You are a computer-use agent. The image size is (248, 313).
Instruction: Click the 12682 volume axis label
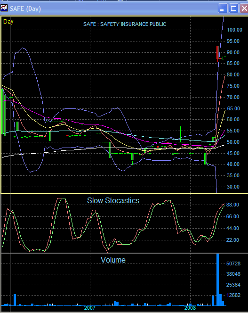(233, 295)
